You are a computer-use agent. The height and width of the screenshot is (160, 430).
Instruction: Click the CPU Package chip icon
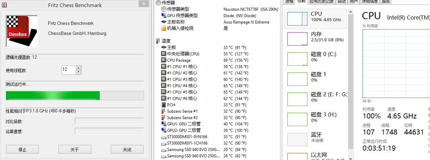point(164,60)
